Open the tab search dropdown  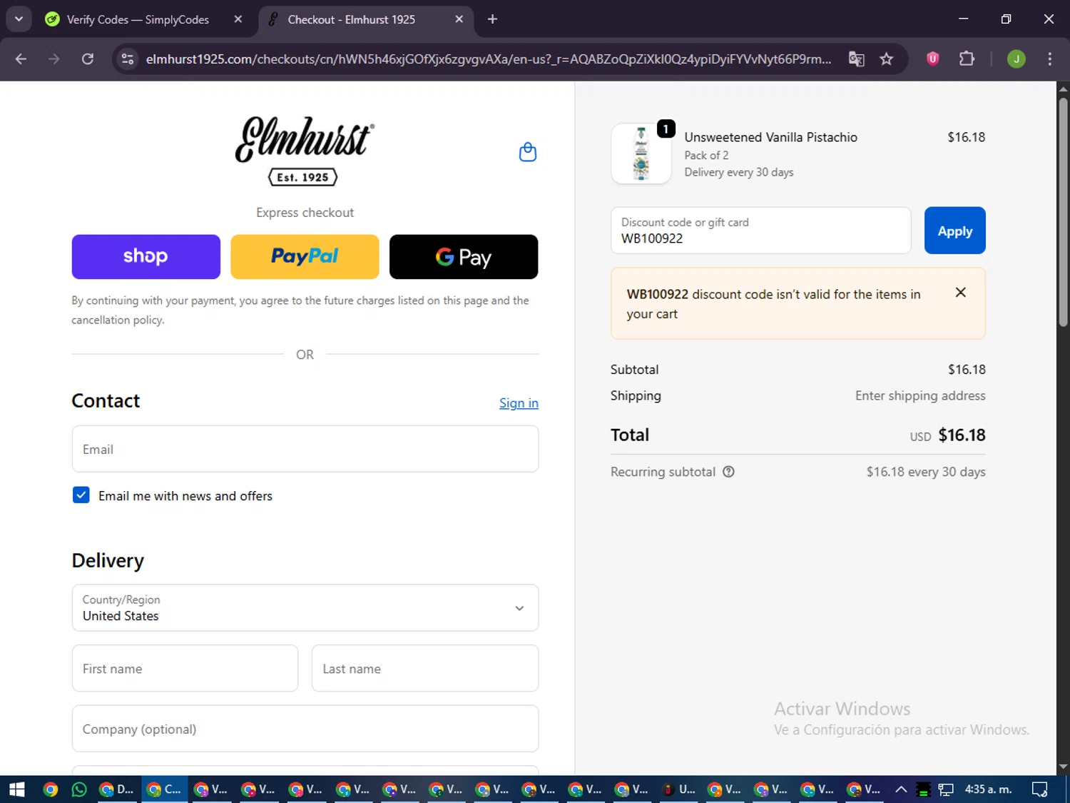pyautogui.click(x=19, y=19)
